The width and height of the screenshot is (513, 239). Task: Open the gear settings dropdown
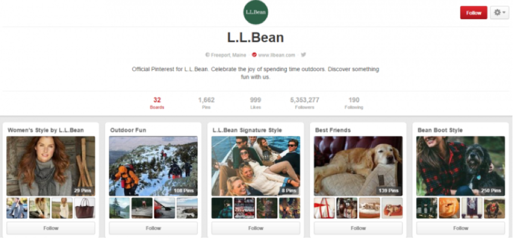[499, 13]
